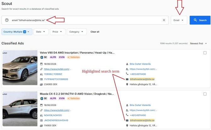Image resolution: width=211 pixels, height=130 pixels.
Task: Click the ALPR tag on Volvo ad
Action: tap(53, 57)
